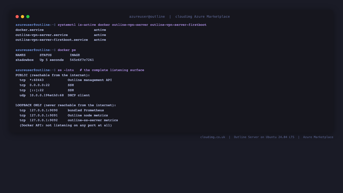The width and height of the screenshot is (343, 193).
Task: Click 'cloudimg.co.uk' in the footer
Action: (x=213, y=137)
